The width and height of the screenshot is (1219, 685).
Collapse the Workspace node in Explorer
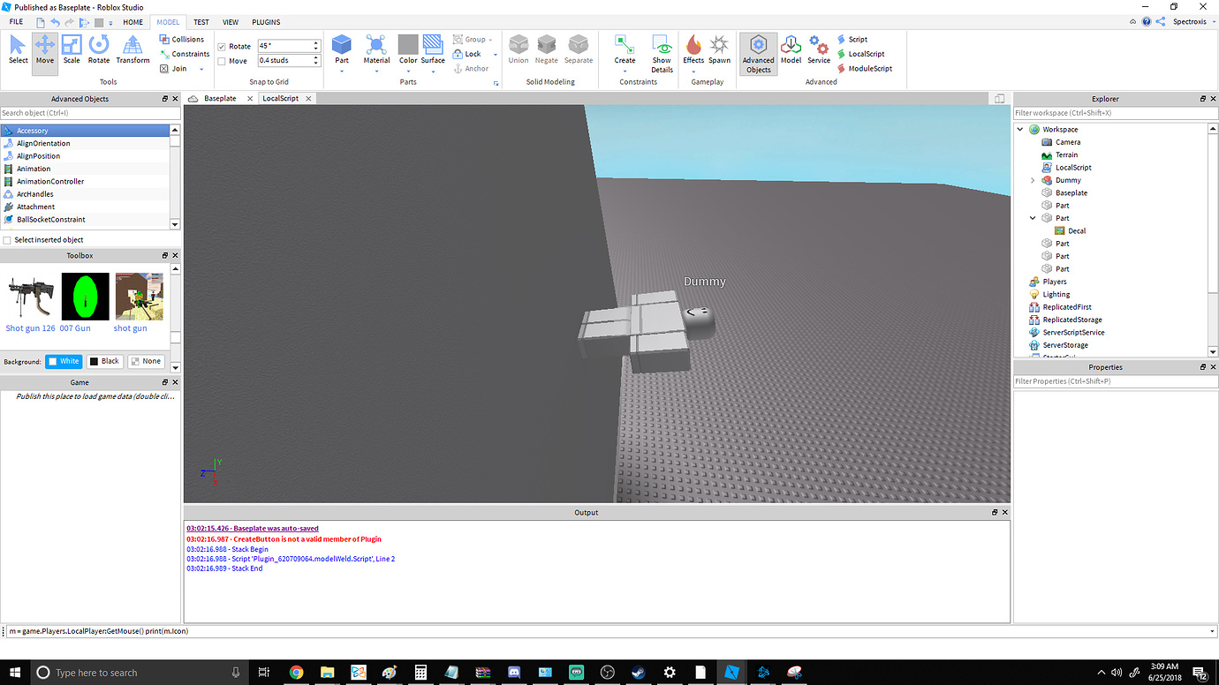pyautogui.click(x=1020, y=129)
